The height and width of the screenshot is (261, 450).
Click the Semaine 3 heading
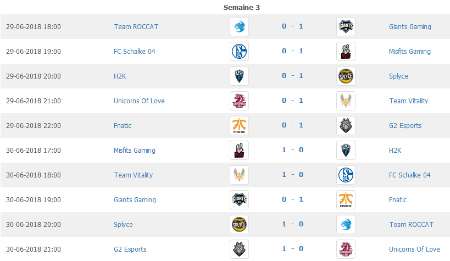(x=242, y=8)
